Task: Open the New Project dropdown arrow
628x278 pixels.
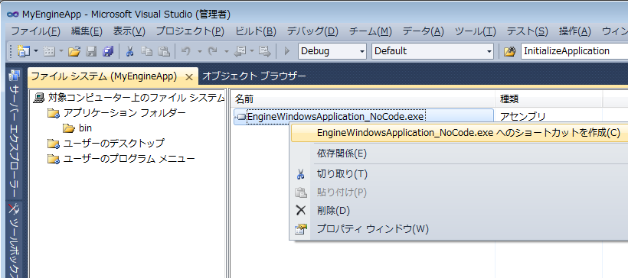Action: pyautogui.click(x=36, y=51)
